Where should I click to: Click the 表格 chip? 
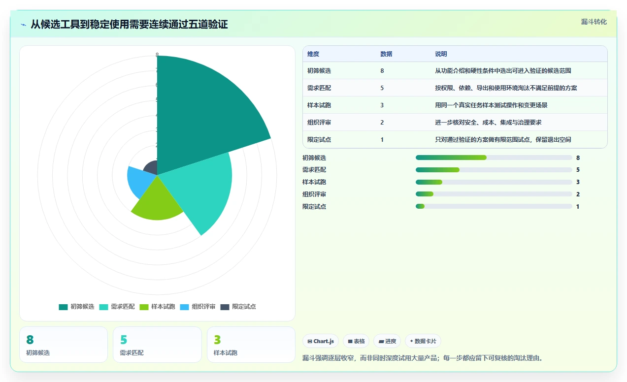tap(356, 341)
